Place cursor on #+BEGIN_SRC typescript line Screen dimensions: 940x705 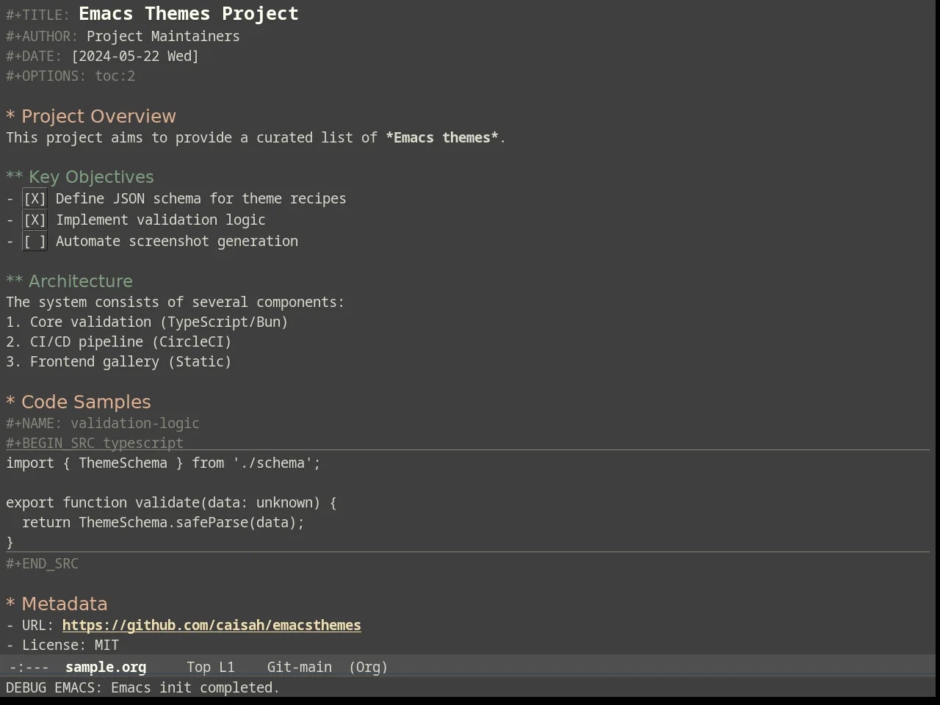tap(95, 443)
